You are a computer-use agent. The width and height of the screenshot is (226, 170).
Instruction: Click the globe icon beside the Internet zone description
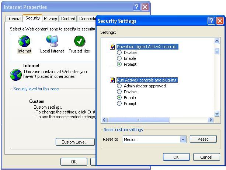pos(16,75)
